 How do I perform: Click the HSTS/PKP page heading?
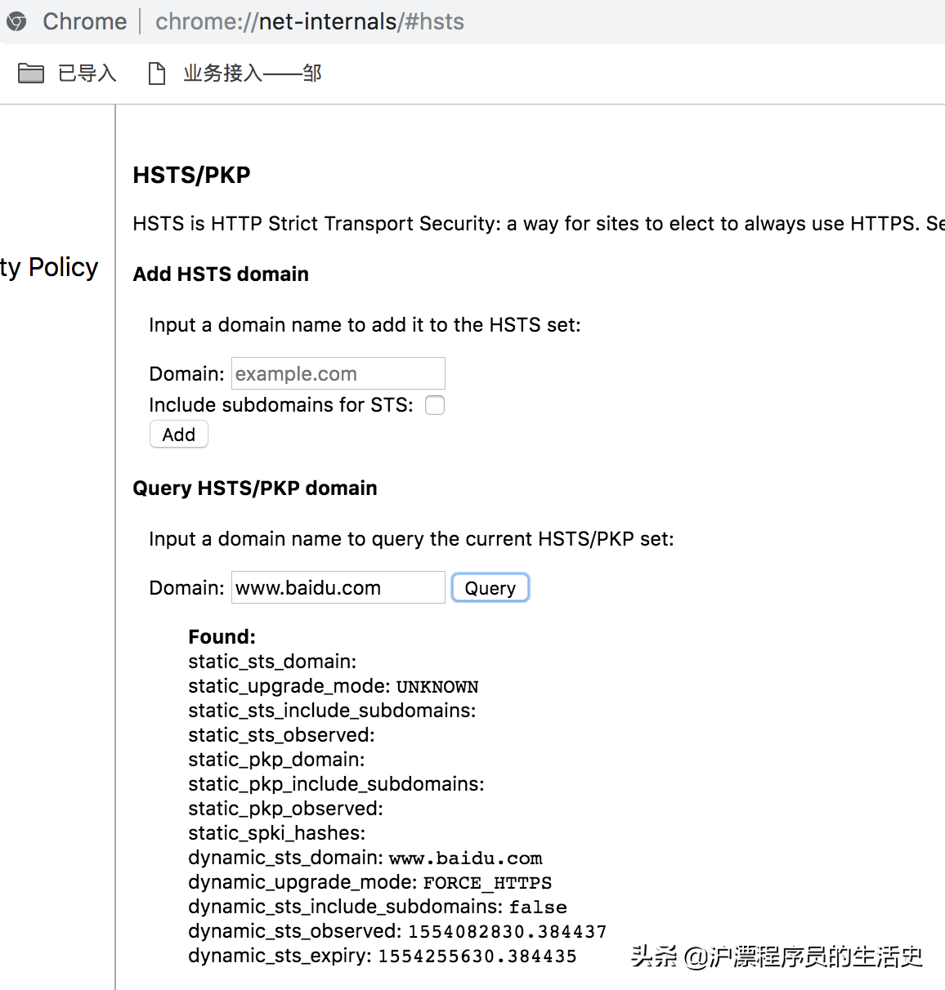coord(191,175)
